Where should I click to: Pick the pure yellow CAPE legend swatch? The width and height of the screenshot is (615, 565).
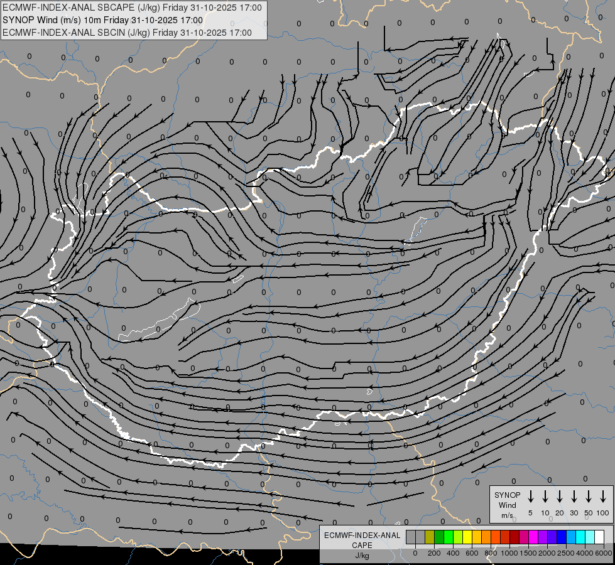click(467, 537)
